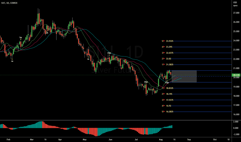
Task: Click the Feb date label on time axis
Action: point(9,139)
